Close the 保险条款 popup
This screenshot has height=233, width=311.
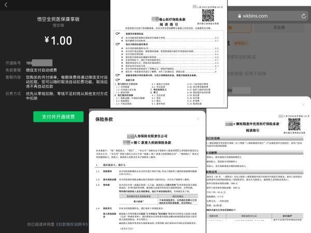pyautogui.click(x=198, y=119)
